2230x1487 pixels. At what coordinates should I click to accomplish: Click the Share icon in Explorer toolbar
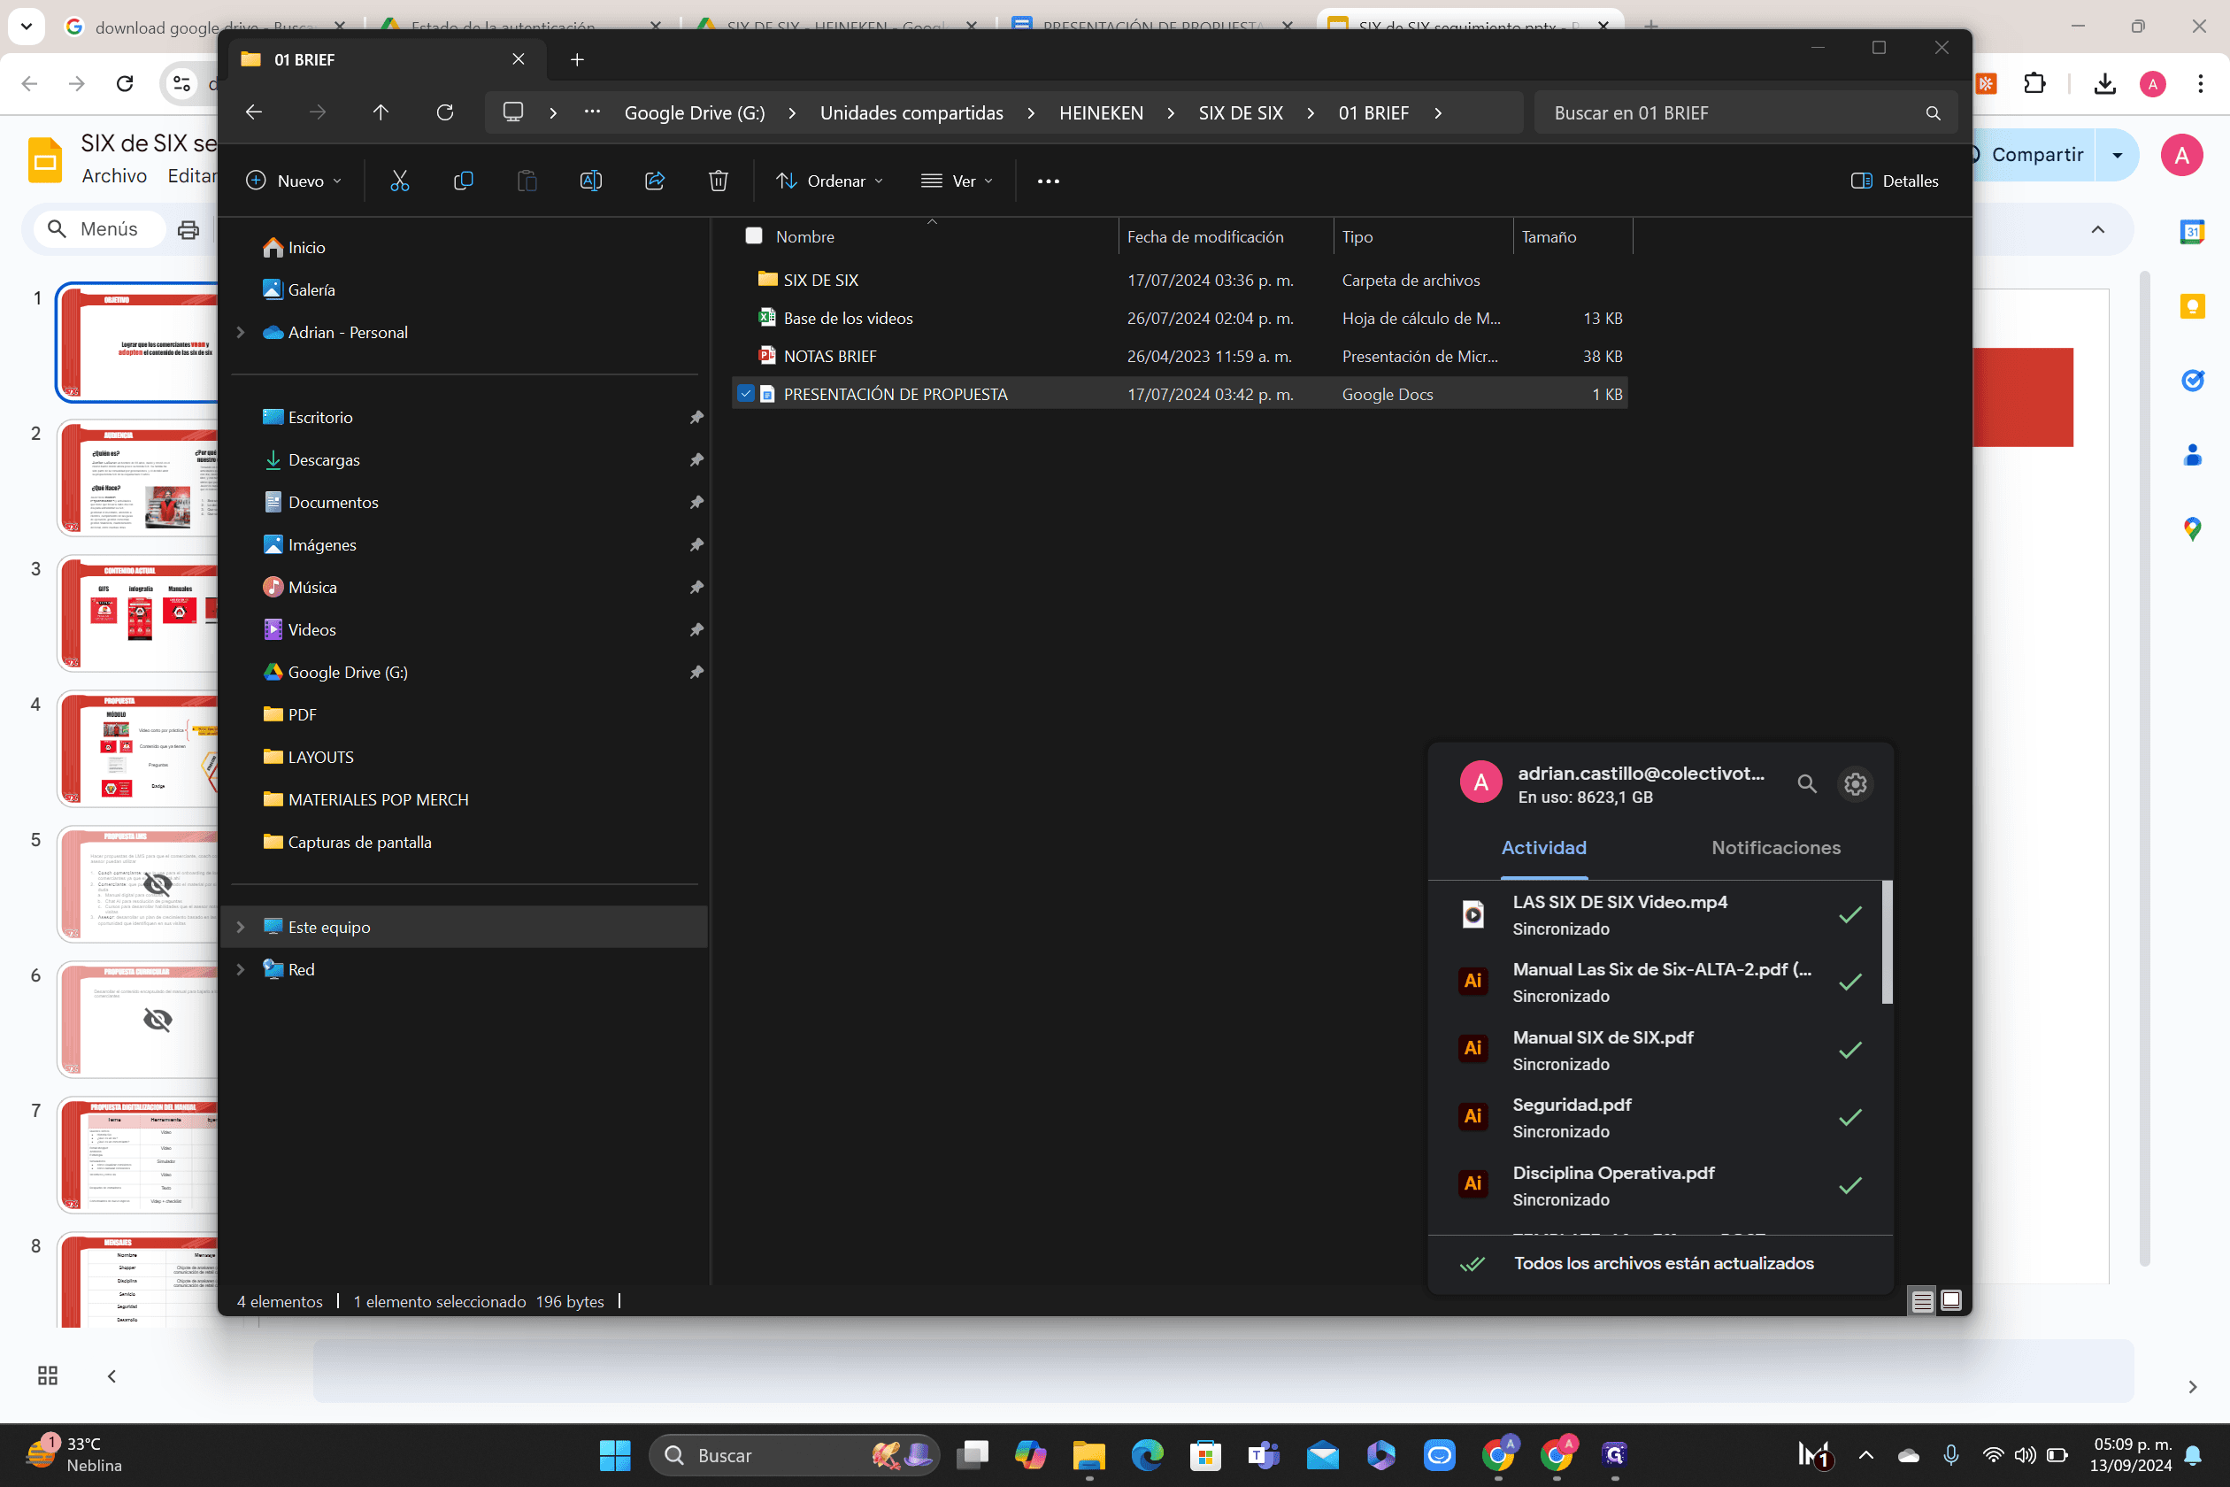click(654, 181)
